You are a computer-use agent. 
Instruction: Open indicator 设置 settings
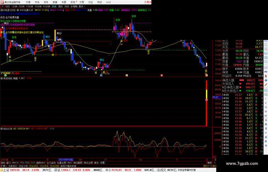click(102, 163)
